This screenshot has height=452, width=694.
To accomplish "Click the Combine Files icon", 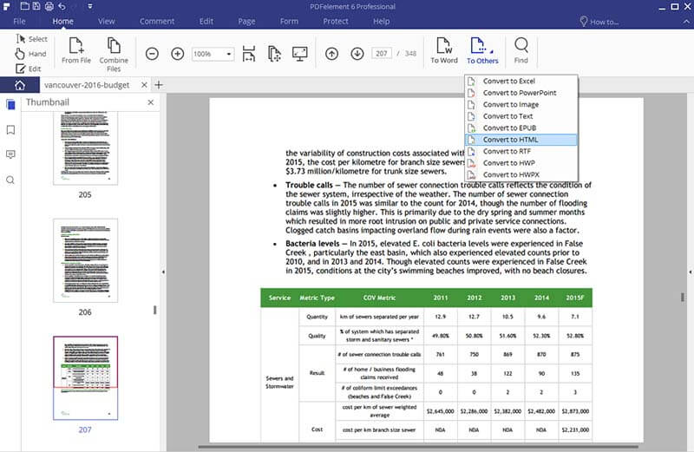I will (114, 55).
